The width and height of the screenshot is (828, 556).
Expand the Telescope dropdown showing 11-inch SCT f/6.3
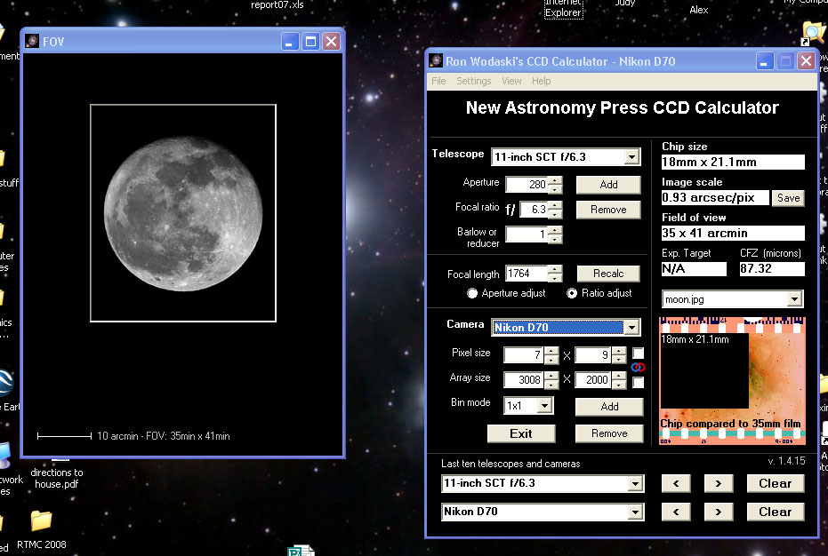[x=631, y=156]
